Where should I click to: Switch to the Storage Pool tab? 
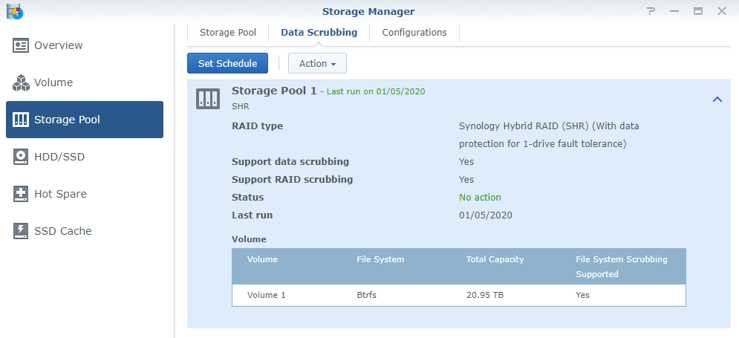pos(228,33)
